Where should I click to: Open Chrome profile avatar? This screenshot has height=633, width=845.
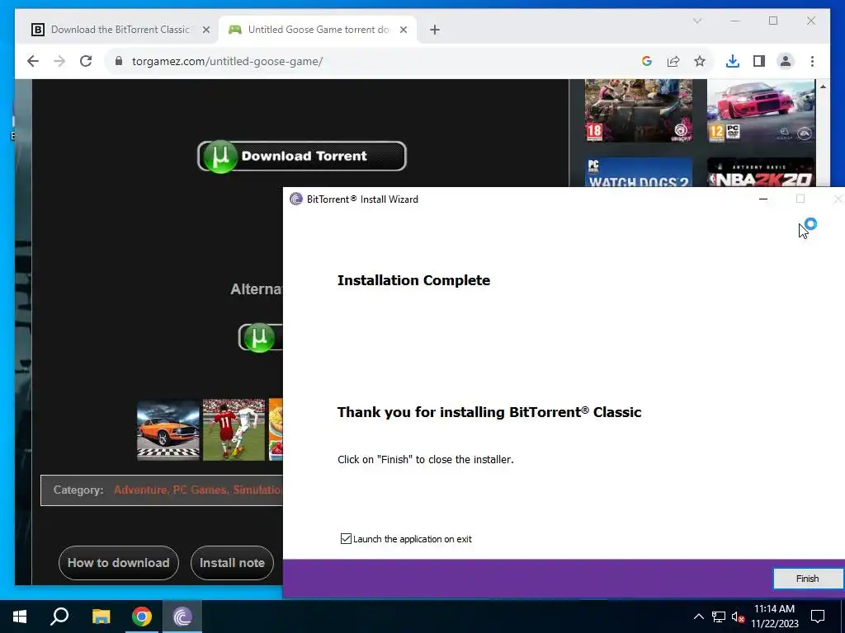pyautogui.click(x=786, y=61)
